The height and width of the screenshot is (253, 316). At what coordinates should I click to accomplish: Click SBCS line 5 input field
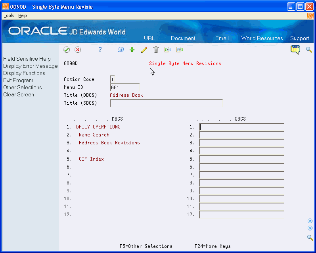[241, 159]
